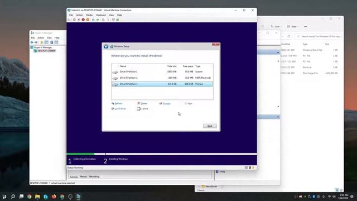Open View menu in Virtual Machine Connection

tap(112, 15)
